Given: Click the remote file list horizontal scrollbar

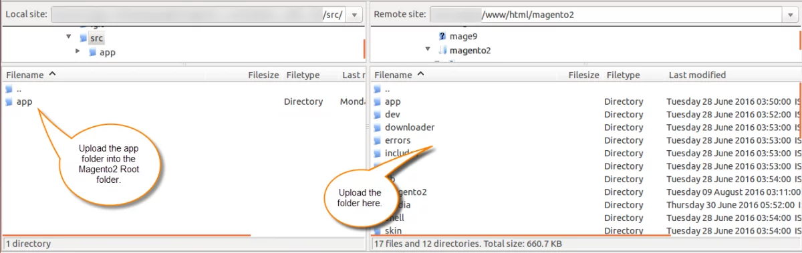Looking at the screenshot, I should (x=521, y=235).
